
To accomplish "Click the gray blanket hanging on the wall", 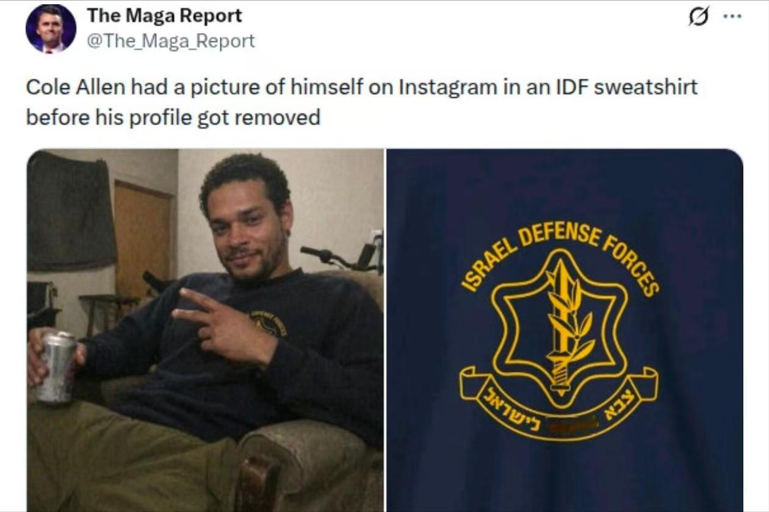I will [71, 212].
